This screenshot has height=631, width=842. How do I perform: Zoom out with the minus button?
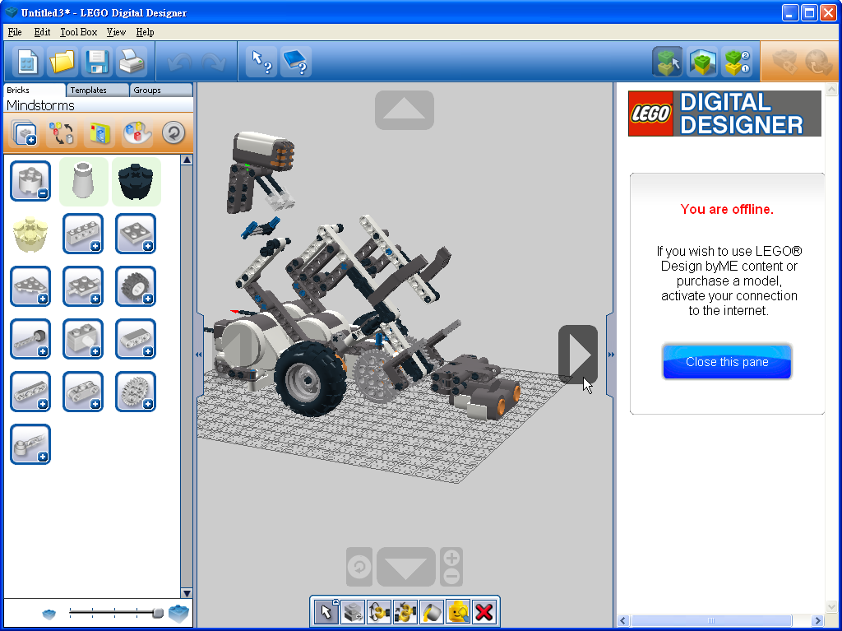click(451, 577)
